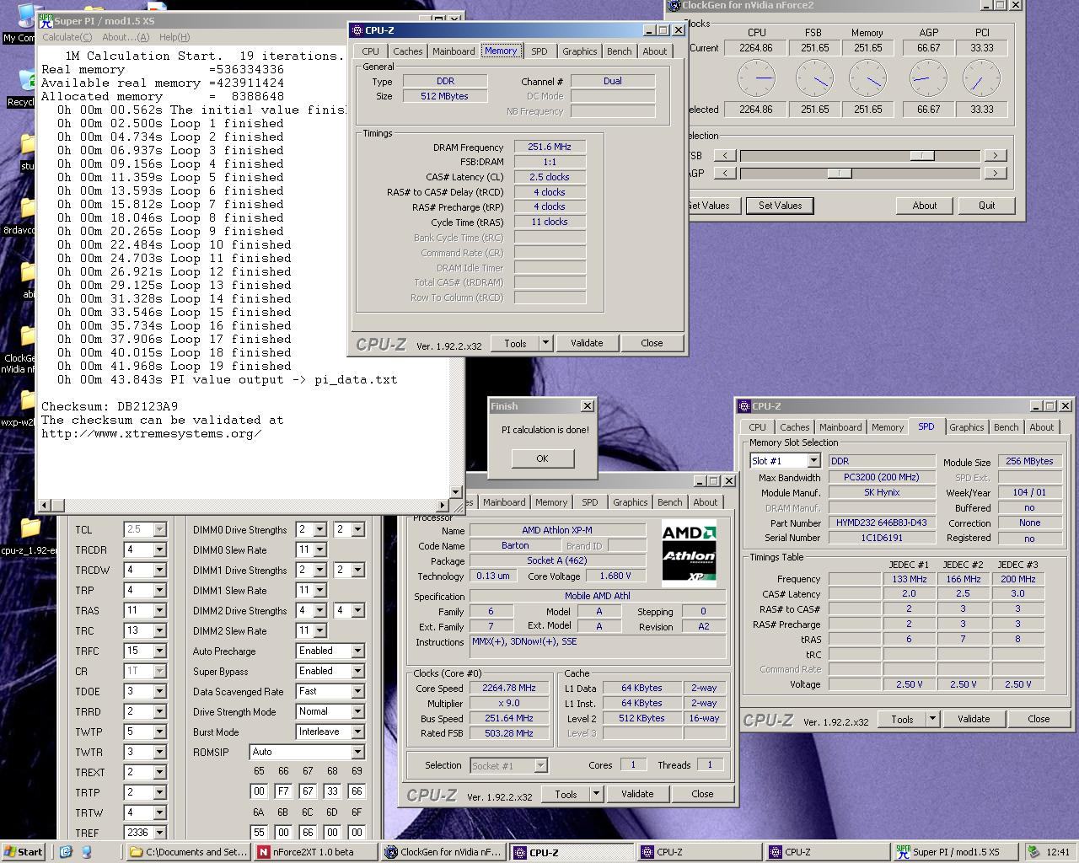Switch to Caches tab in Memory CPU-Z
1079x863 pixels.
click(x=407, y=51)
